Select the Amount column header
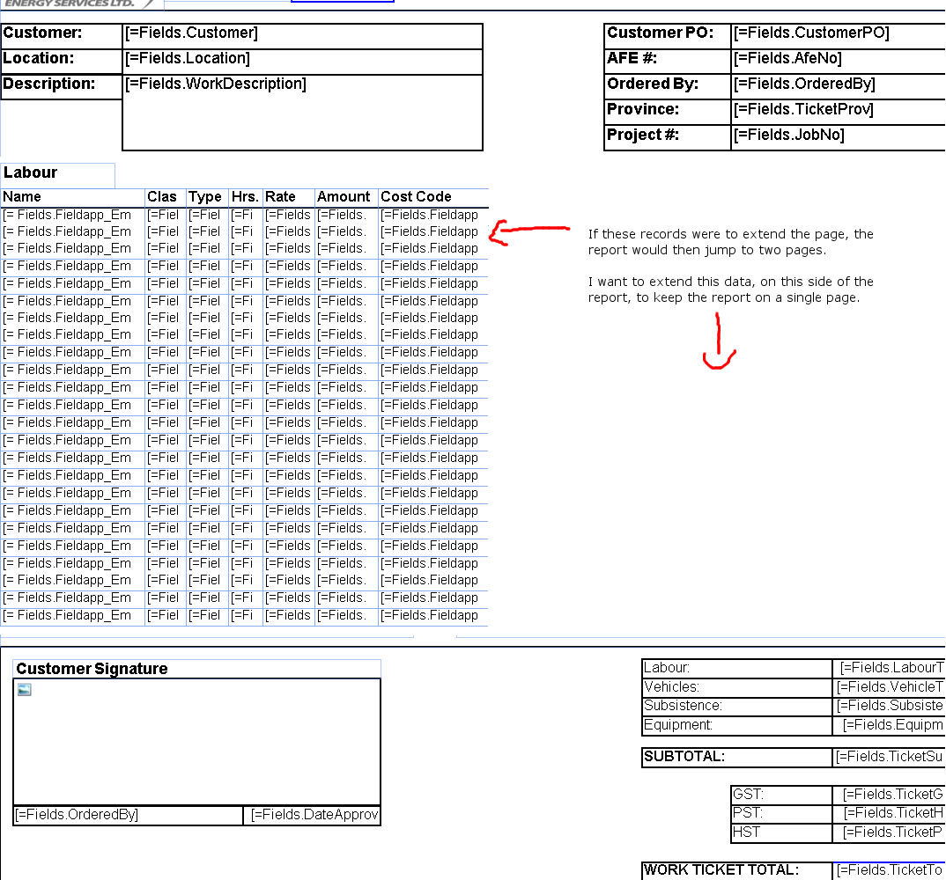The height and width of the screenshot is (880, 946). coord(346,197)
